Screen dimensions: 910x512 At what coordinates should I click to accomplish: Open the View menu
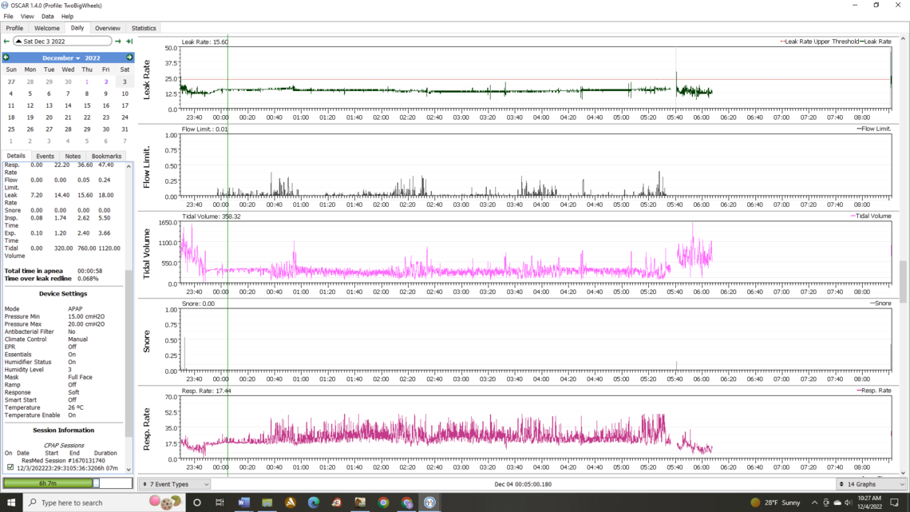pos(26,16)
